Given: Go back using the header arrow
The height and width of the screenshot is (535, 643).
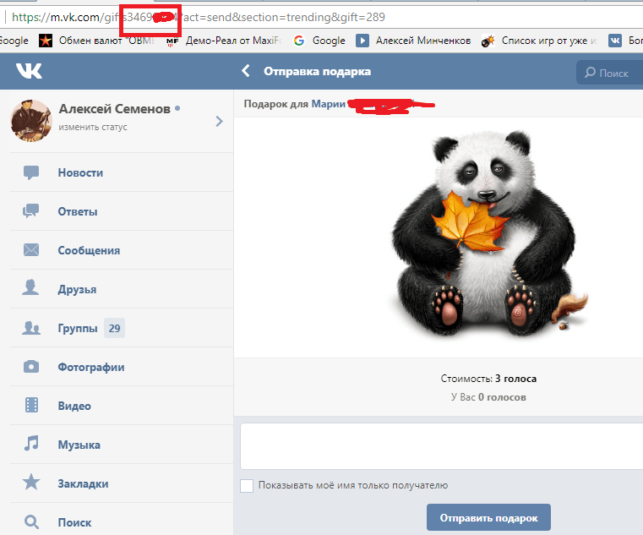Looking at the screenshot, I should click(246, 71).
